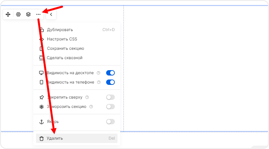Toggle Видимость на десктопе switch

110,73
